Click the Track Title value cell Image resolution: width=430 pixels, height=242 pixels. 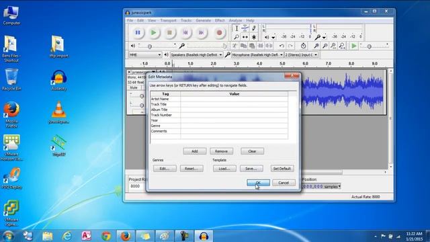click(x=234, y=104)
